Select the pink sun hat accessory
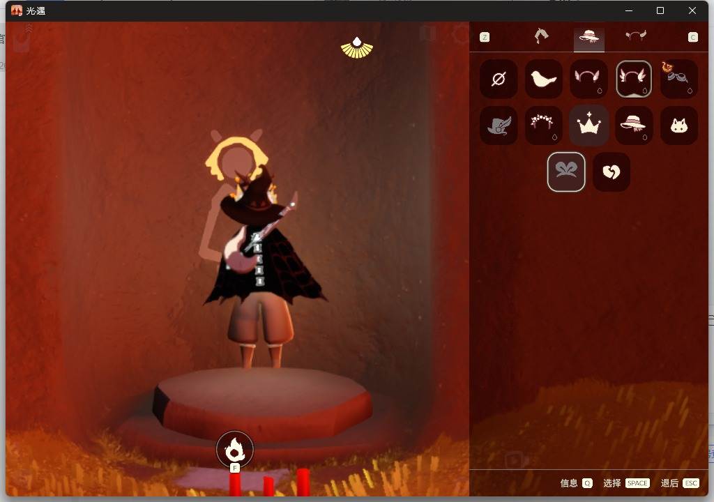This screenshot has height=502, width=714. (x=633, y=125)
